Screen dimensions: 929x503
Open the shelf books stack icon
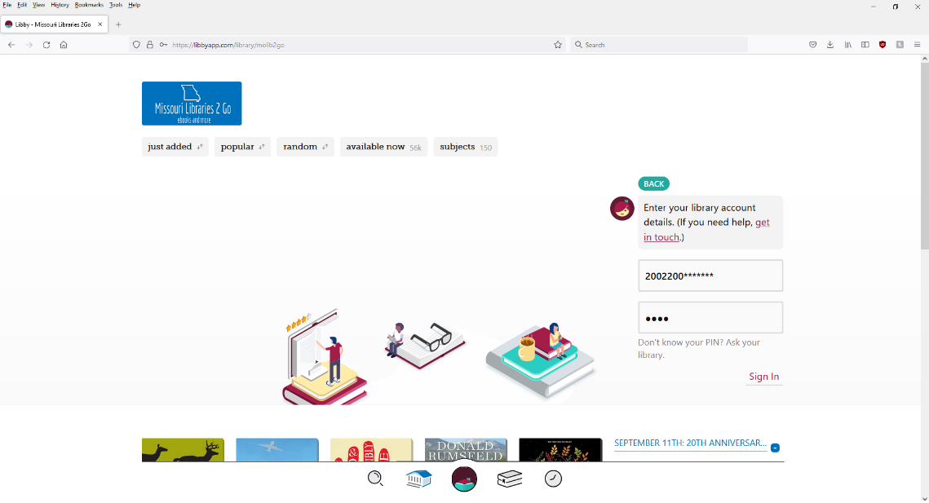tap(510, 478)
